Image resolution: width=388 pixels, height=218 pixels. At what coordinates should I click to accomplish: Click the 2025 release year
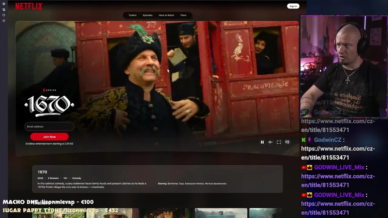pos(40,178)
